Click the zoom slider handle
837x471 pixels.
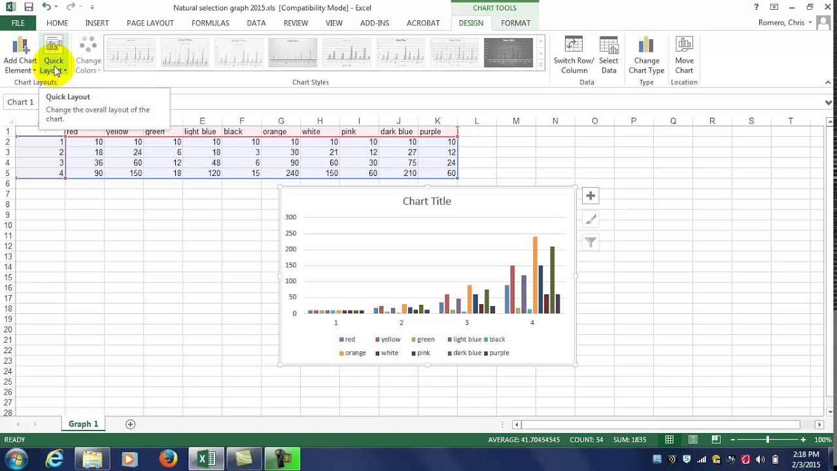click(x=768, y=440)
